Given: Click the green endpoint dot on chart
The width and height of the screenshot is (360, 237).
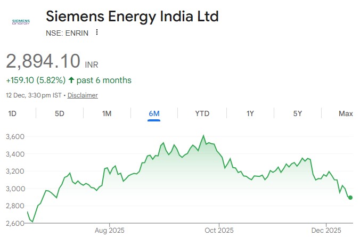Looking at the screenshot, I should coord(350,198).
